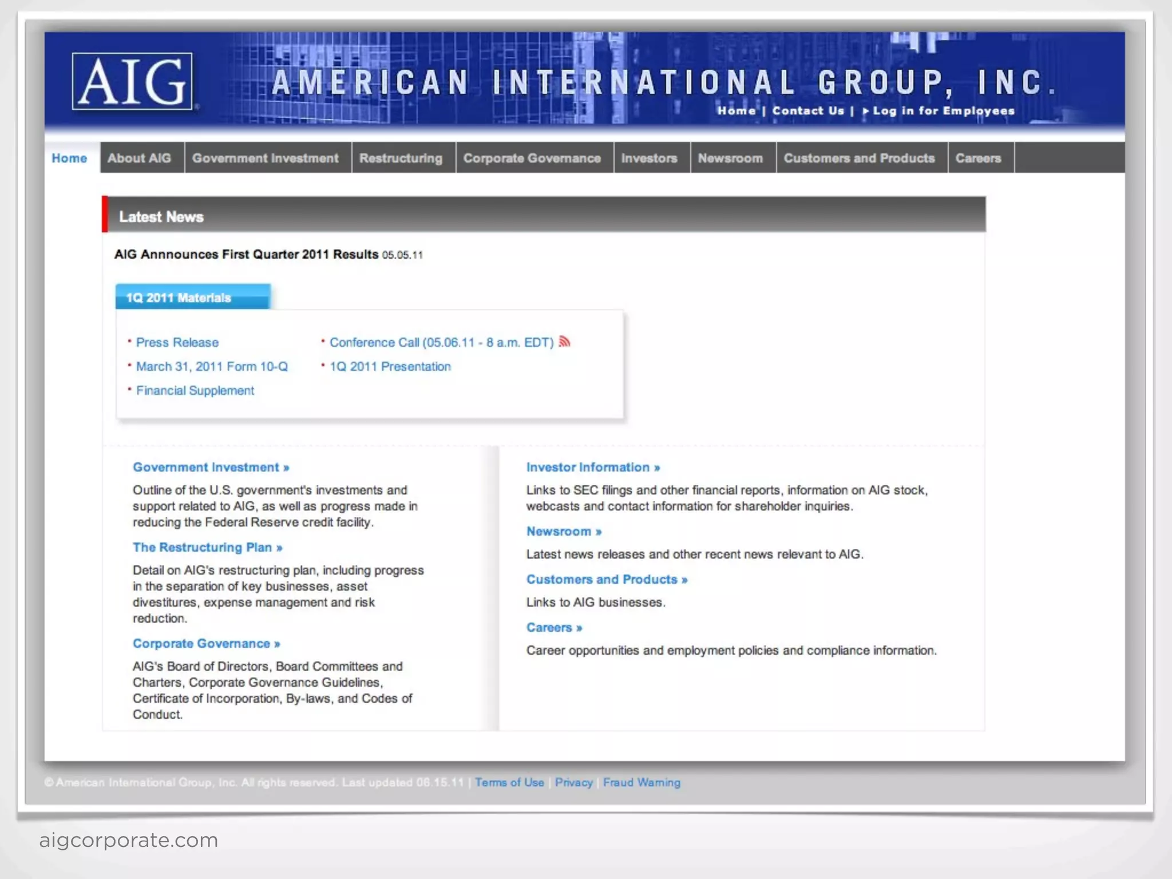Click the text "Links to AIG businesses."

point(596,602)
